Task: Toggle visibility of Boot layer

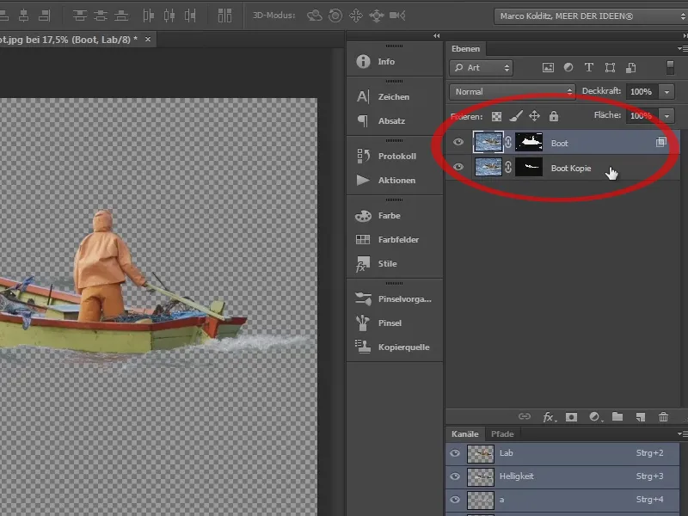Action: [458, 142]
